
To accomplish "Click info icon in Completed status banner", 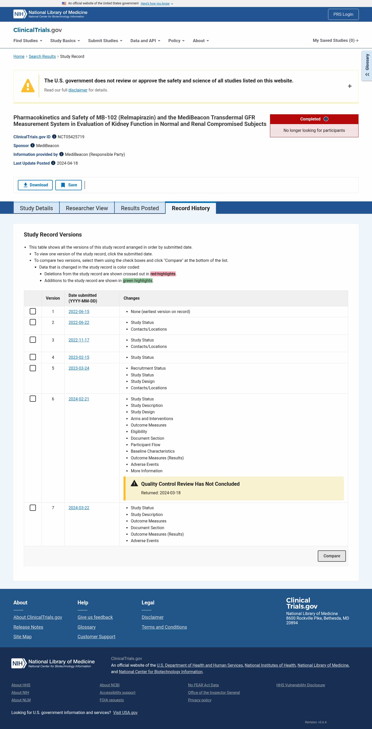I will tap(326, 119).
